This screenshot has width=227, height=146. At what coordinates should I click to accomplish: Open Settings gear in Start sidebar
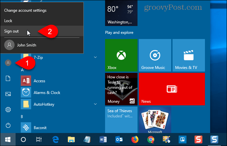tap(8, 110)
